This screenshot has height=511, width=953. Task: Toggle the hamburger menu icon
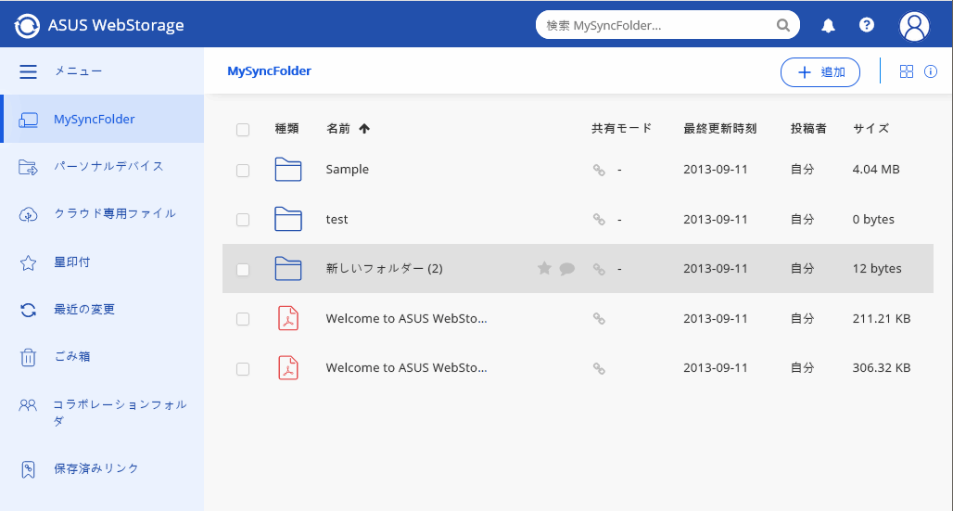(x=28, y=71)
